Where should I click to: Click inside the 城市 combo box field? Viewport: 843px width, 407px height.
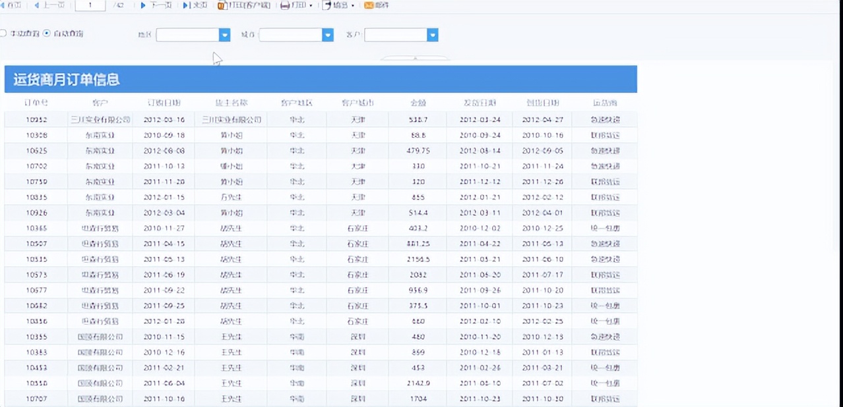coord(291,35)
